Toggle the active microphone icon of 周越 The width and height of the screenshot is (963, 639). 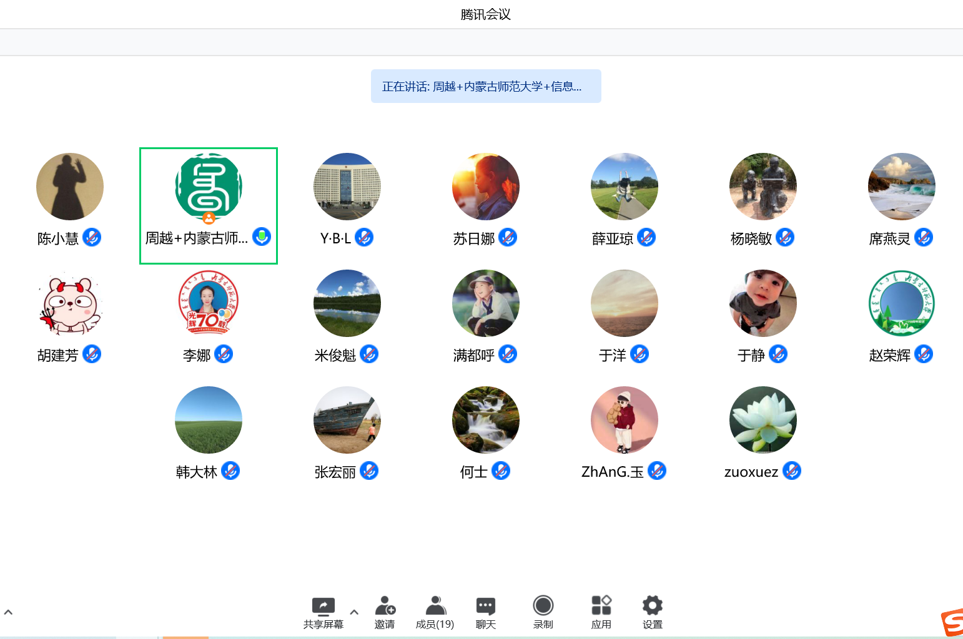262,237
